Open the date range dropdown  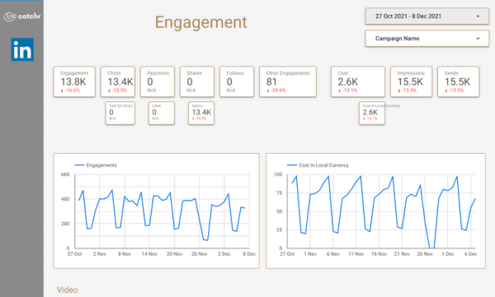(427, 16)
